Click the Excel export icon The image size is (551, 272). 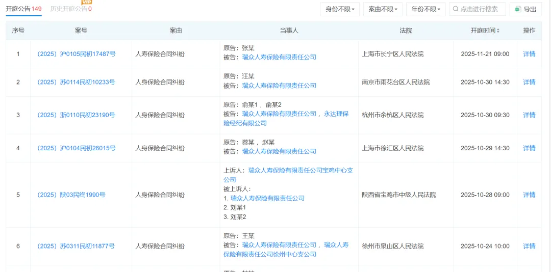(518, 9)
